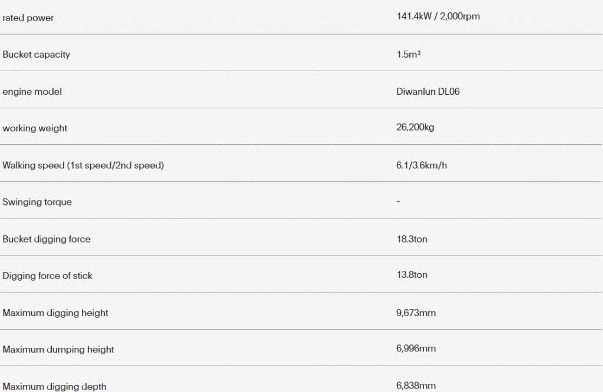Select the 1.5m³ bucket capacity value
Viewport: 603px width, 392px height.
(x=409, y=54)
